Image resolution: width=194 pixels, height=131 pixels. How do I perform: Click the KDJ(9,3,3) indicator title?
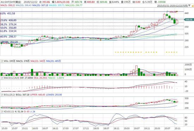(9, 112)
